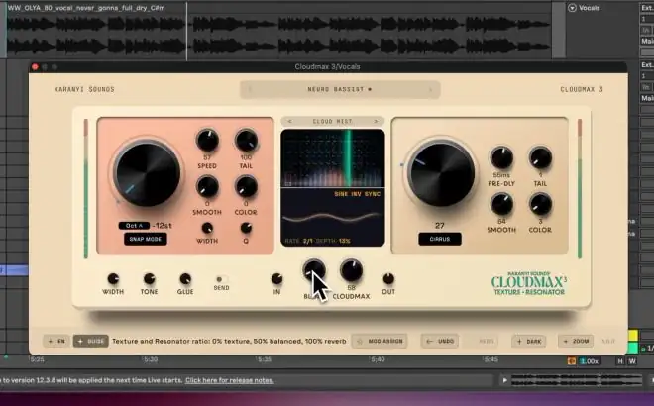Adjust the blend knob under the cursor
The width and height of the screenshot is (654, 406).
(314, 271)
